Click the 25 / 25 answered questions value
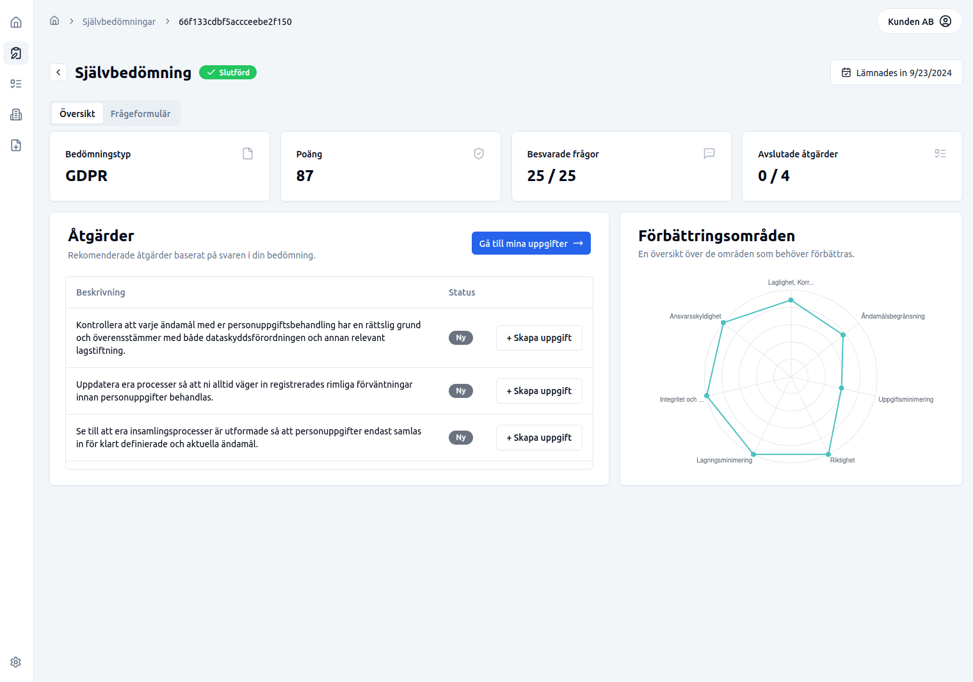973x682 pixels. [551, 176]
